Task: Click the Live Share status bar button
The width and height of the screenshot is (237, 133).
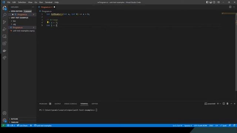Action: [22, 126]
